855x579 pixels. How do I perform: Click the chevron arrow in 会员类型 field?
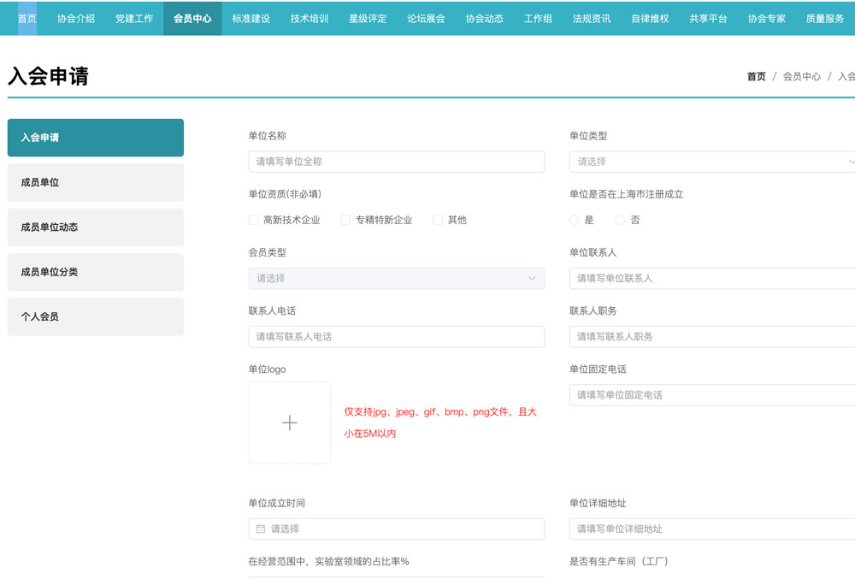click(x=532, y=278)
